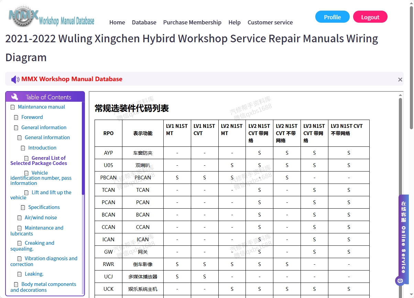Open Specifications in contents
Image resolution: width=414 pixels, height=298 pixels.
point(44,207)
